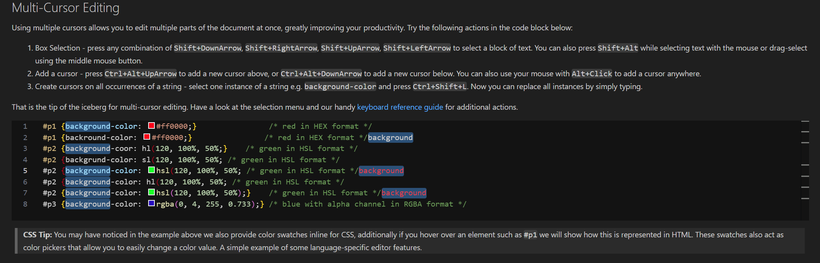
Task: Click the code block's overview ruler scrollbar
Action: click(805, 170)
